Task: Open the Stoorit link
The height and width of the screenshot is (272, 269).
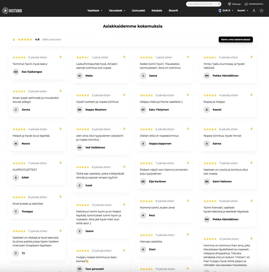Action: click(x=173, y=11)
